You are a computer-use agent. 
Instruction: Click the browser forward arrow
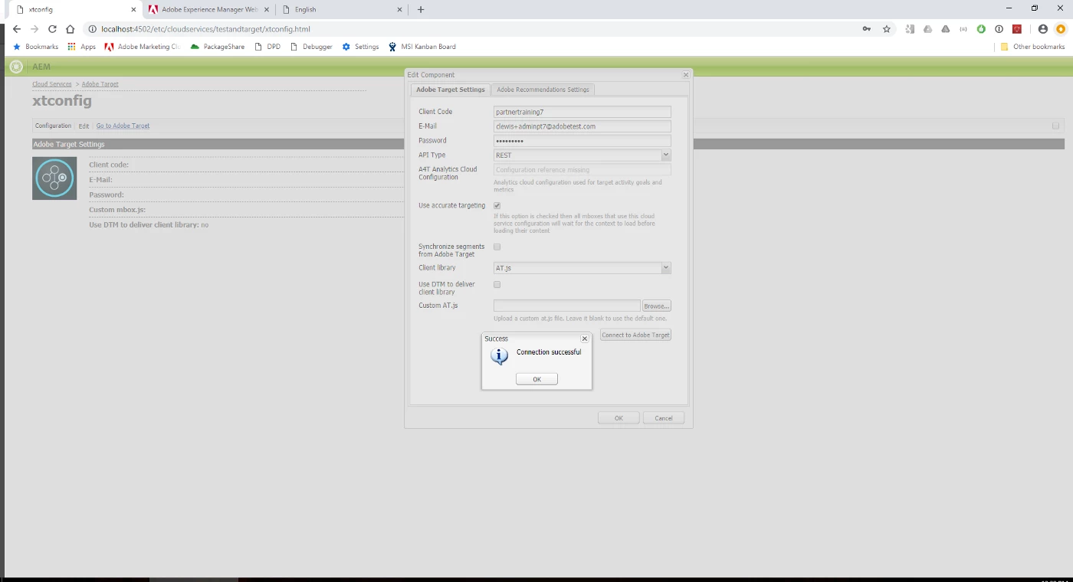[34, 29]
